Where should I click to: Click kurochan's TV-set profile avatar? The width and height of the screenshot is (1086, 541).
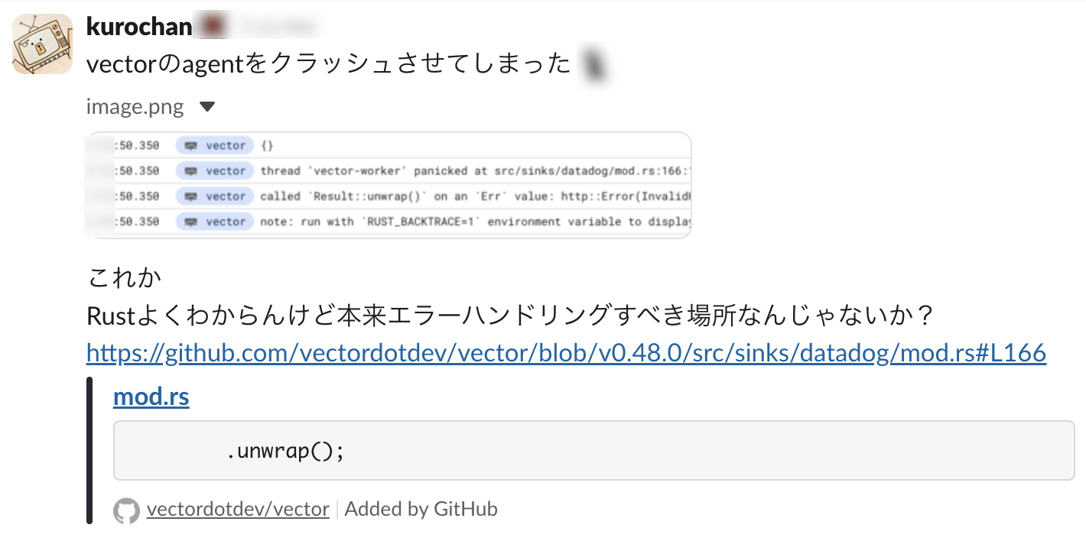(42, 44)
